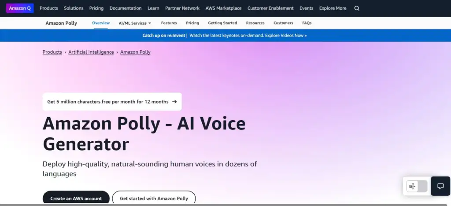Open the Documentation menu
Image resolution: width=451 pixels, height=206 pixels.
[126, 8]
